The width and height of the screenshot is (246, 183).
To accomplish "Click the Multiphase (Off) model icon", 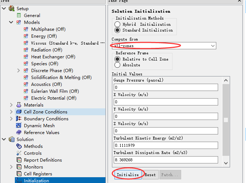I will pos(26,29).
